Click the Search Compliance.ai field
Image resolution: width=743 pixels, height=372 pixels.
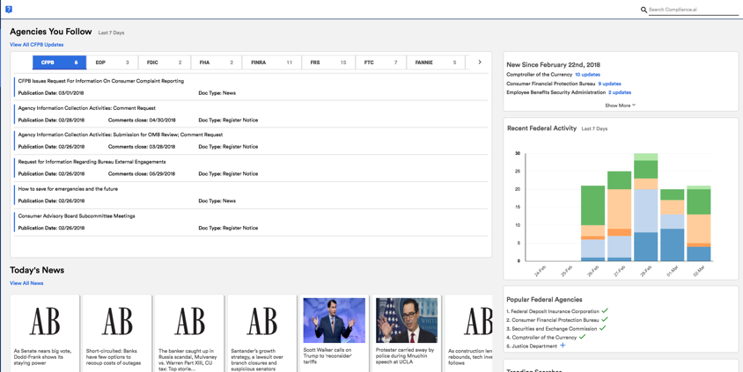[x=693, y=10]
